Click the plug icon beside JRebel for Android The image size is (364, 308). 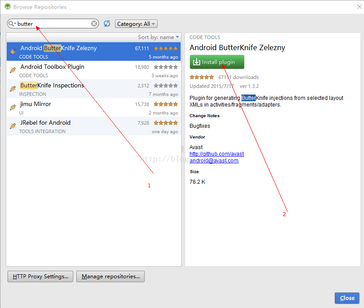click(x=13, y=126)
